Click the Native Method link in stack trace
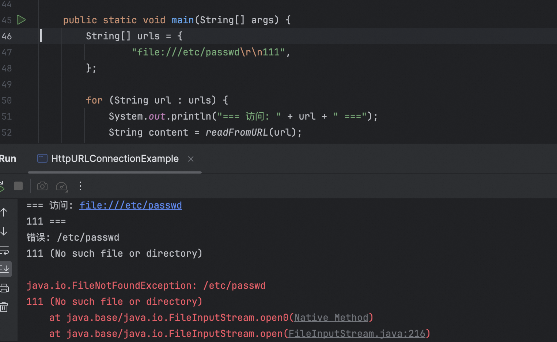Image resolution: width=557 pixels, height=342 pixels. tap(331, 318)
